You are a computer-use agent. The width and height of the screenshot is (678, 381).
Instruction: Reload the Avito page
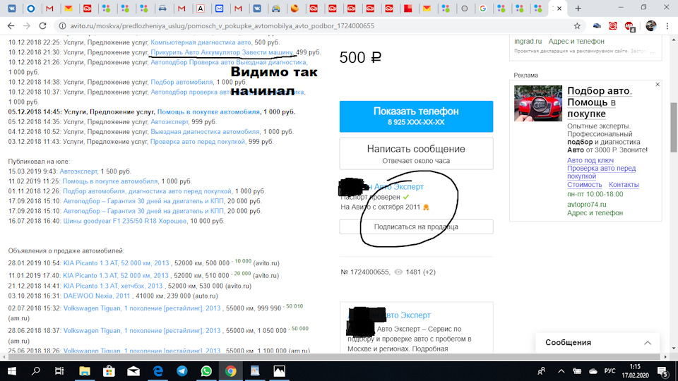[42, 26]
